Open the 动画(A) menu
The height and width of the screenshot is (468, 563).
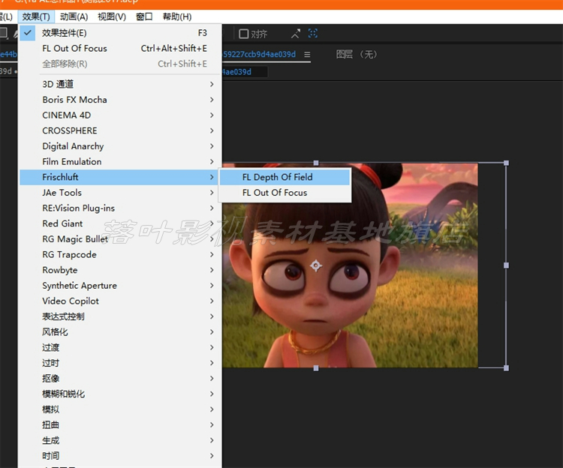coord(74,16)
